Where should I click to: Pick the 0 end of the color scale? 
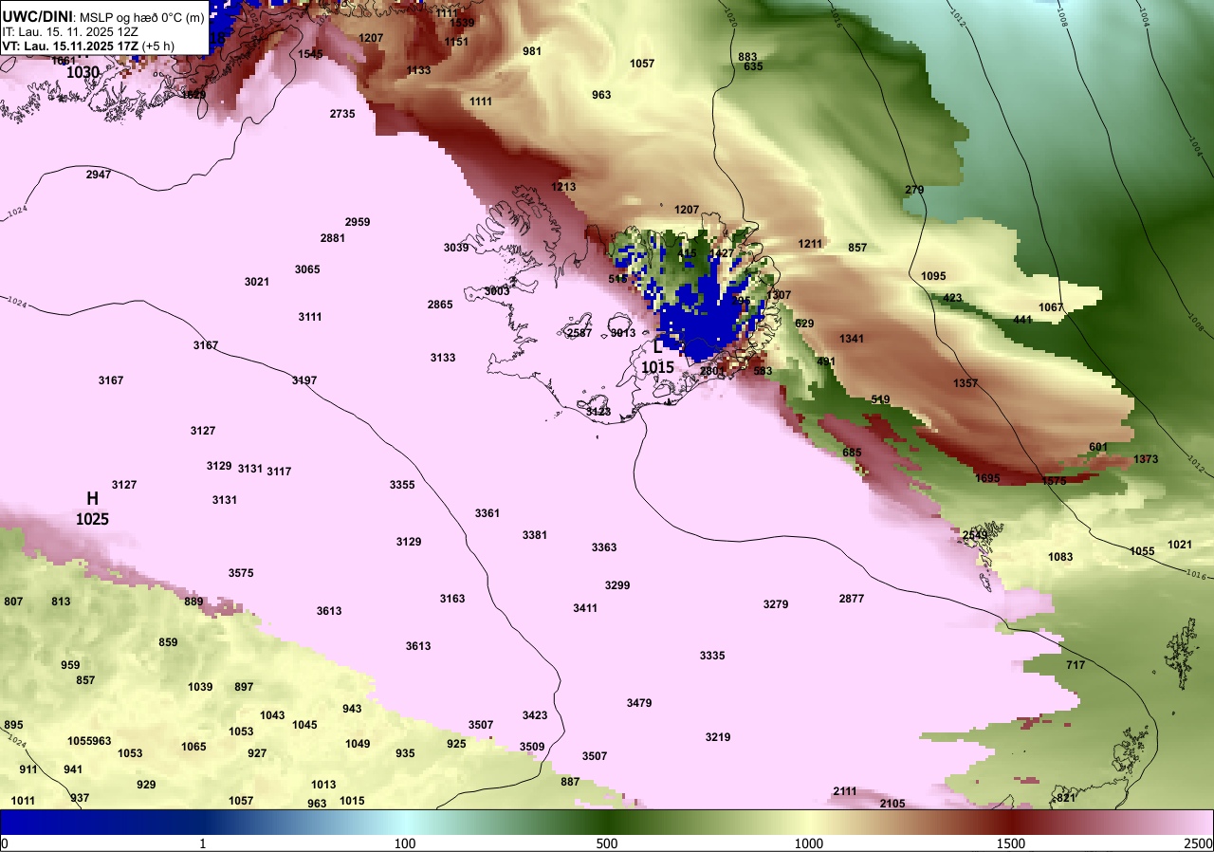(5, 843)
